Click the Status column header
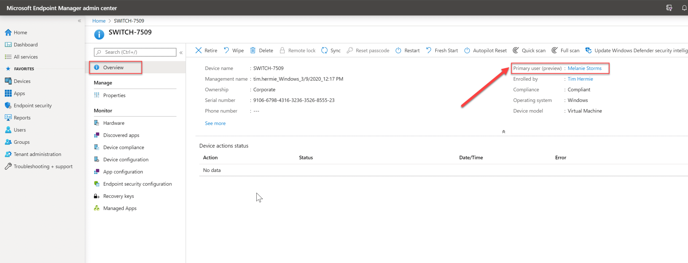Screen dimensions: 688x263 [306, 158]
